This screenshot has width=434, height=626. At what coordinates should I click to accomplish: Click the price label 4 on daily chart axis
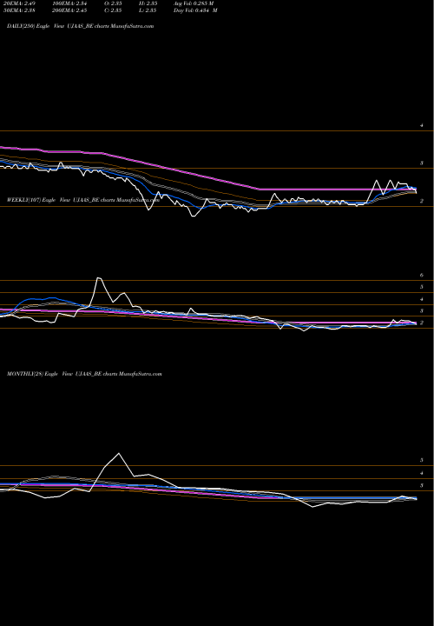(422, 125)
